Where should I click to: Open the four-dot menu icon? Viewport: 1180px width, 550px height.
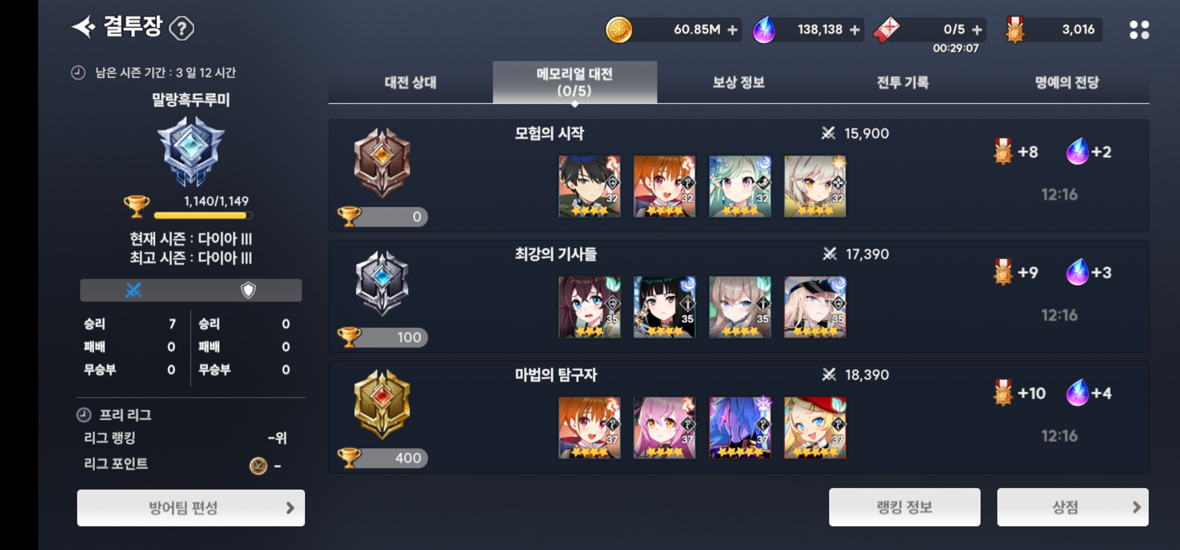coord(1139,30)
